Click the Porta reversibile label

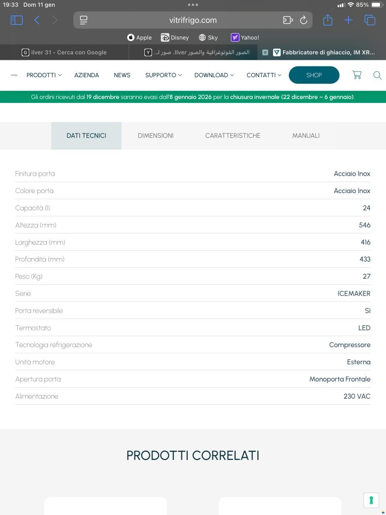(x=39, y=311)
